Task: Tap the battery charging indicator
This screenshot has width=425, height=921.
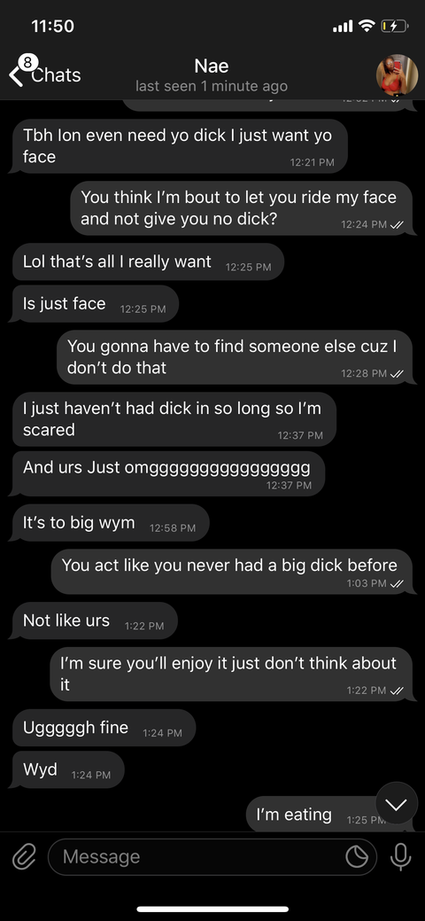Action: [395, 26]
